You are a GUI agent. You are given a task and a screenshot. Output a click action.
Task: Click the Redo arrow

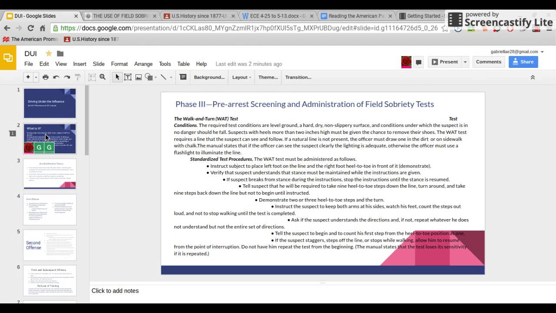tap(67, 77)
